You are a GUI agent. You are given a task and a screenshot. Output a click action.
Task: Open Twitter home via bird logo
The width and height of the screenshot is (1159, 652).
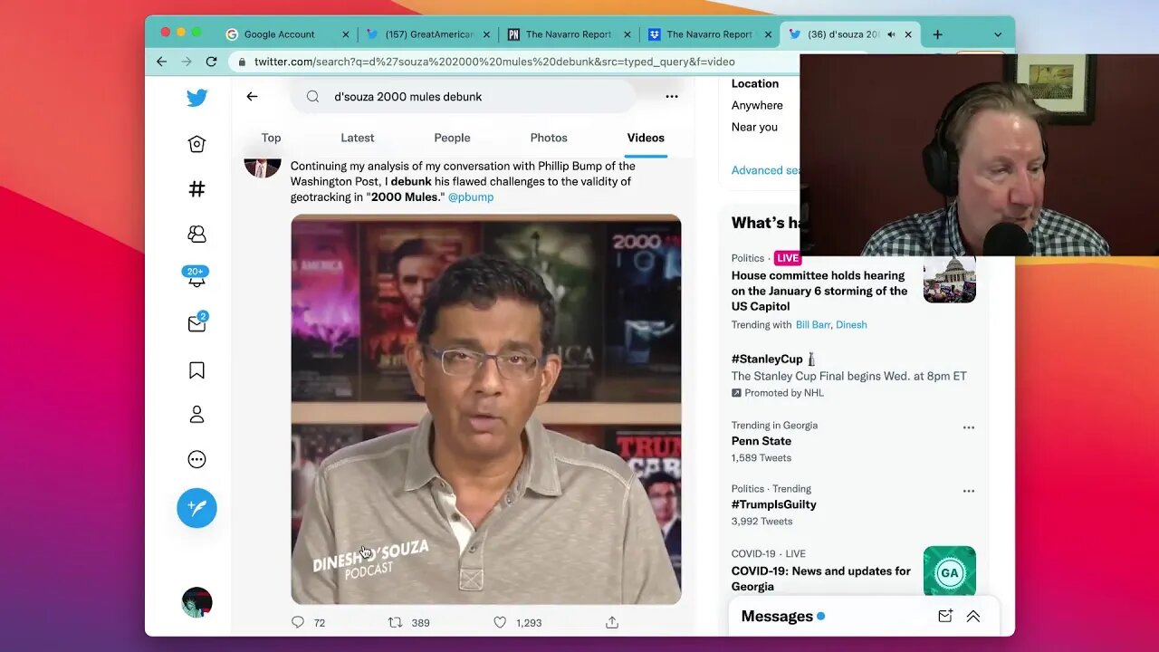[196, 98]
